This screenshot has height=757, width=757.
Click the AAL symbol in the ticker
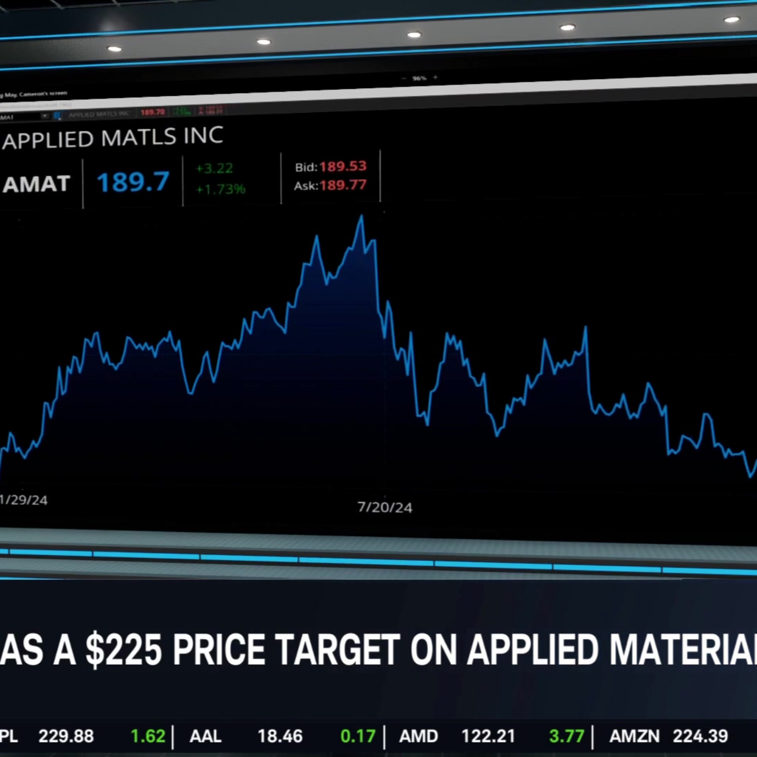click(206, 736)
